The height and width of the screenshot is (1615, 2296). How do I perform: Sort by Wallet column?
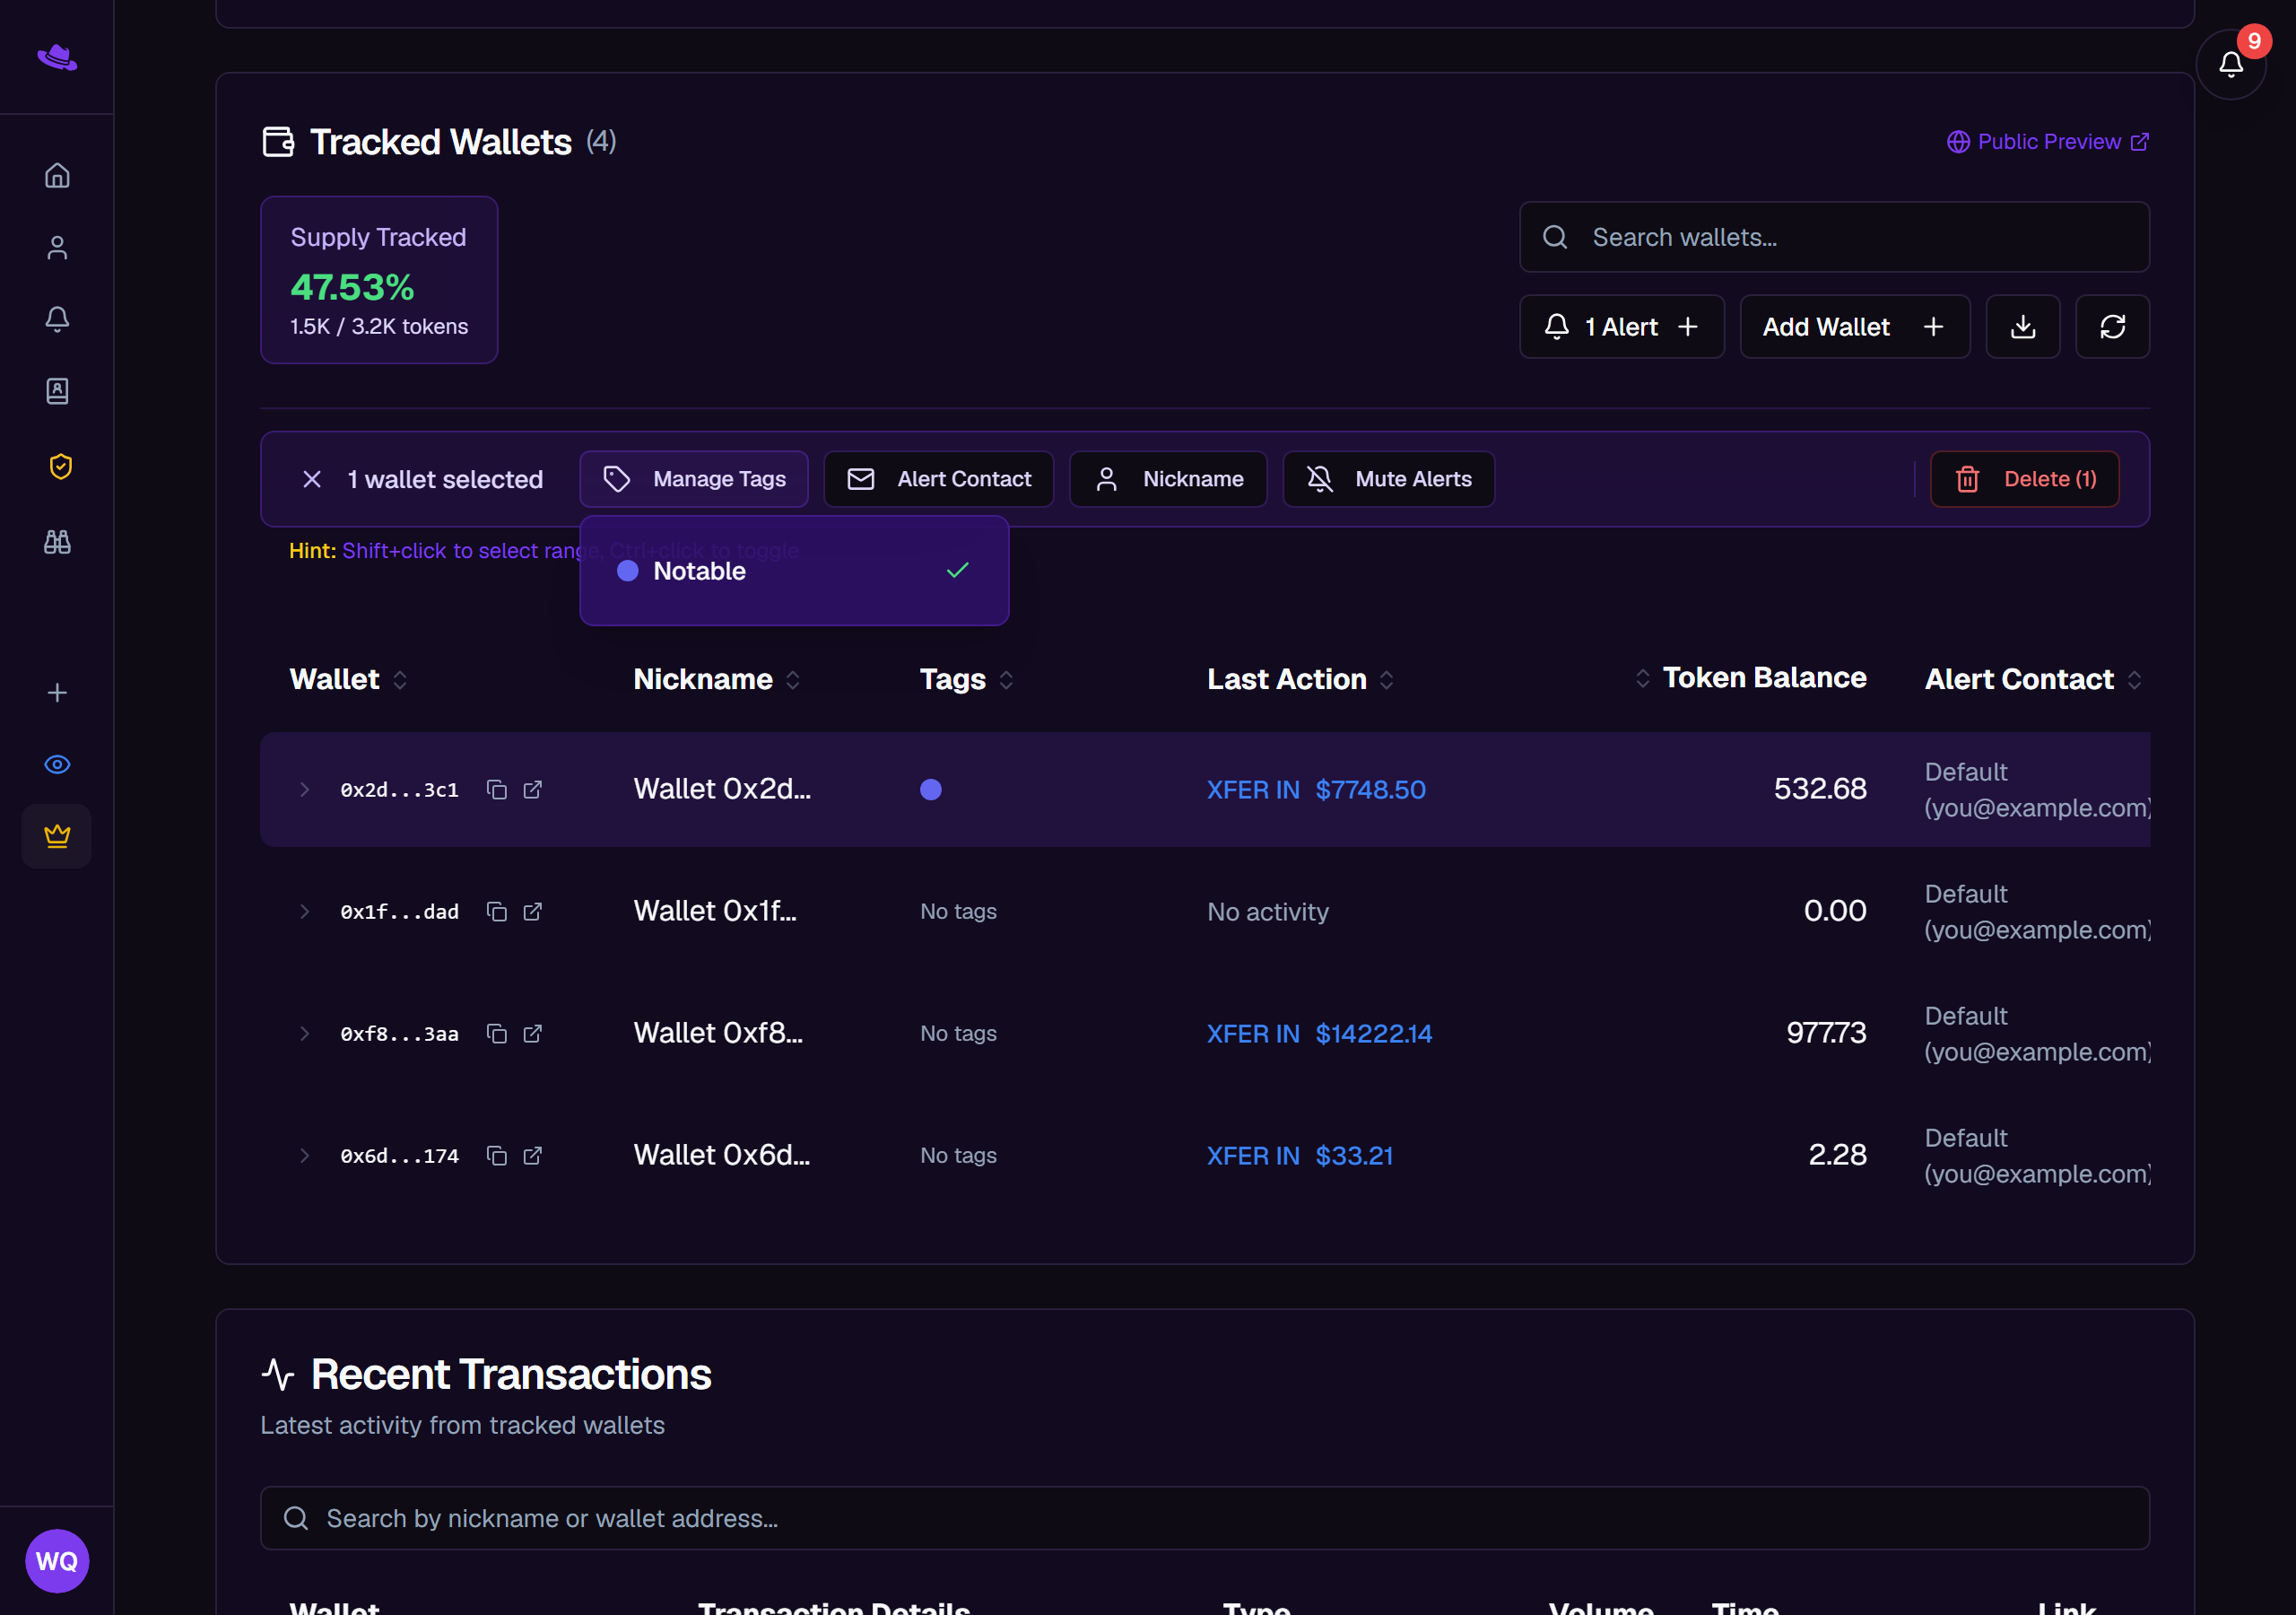[x=348, y=679]
